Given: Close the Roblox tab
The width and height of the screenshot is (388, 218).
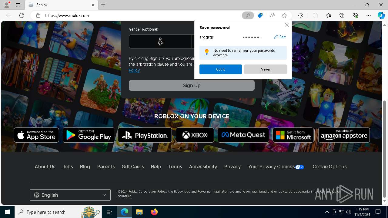Looking at the screenshot, I should pyautogui.click(x=93, y=5).
